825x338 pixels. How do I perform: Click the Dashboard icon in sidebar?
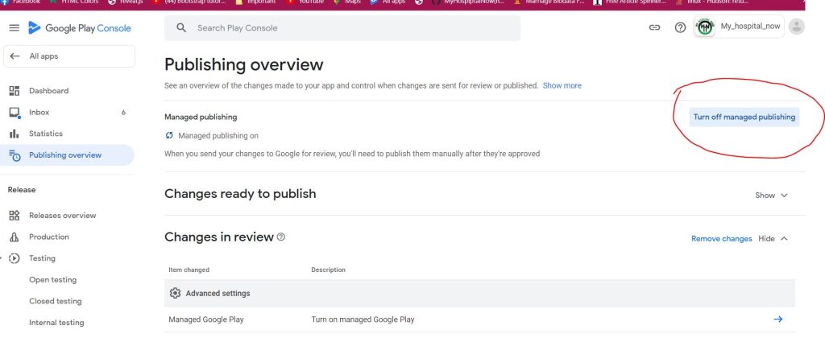[x=14, y=91]
